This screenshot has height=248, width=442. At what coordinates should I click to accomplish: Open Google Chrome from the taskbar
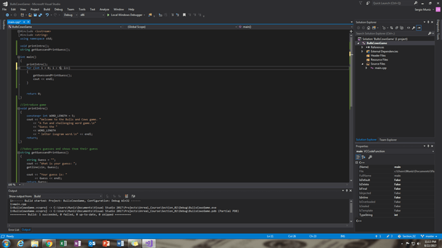pyautogui.click(x=49, y=244)
